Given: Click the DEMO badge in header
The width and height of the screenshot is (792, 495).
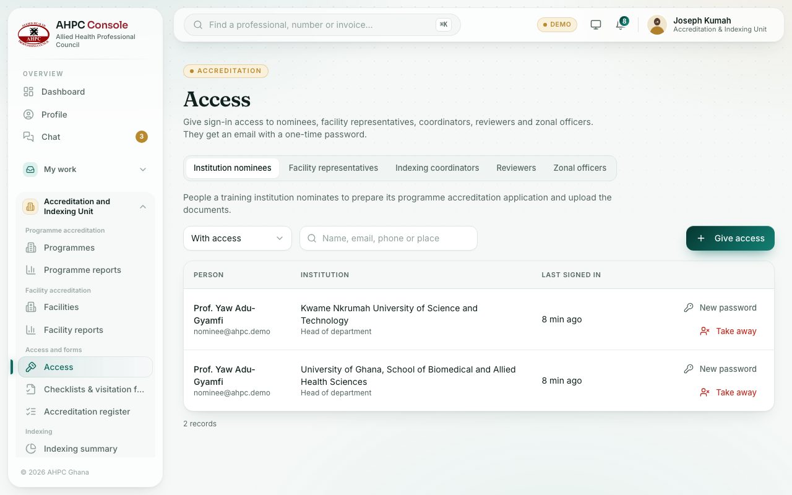Looking at the screenshot, I should click(x=557, y=25).
